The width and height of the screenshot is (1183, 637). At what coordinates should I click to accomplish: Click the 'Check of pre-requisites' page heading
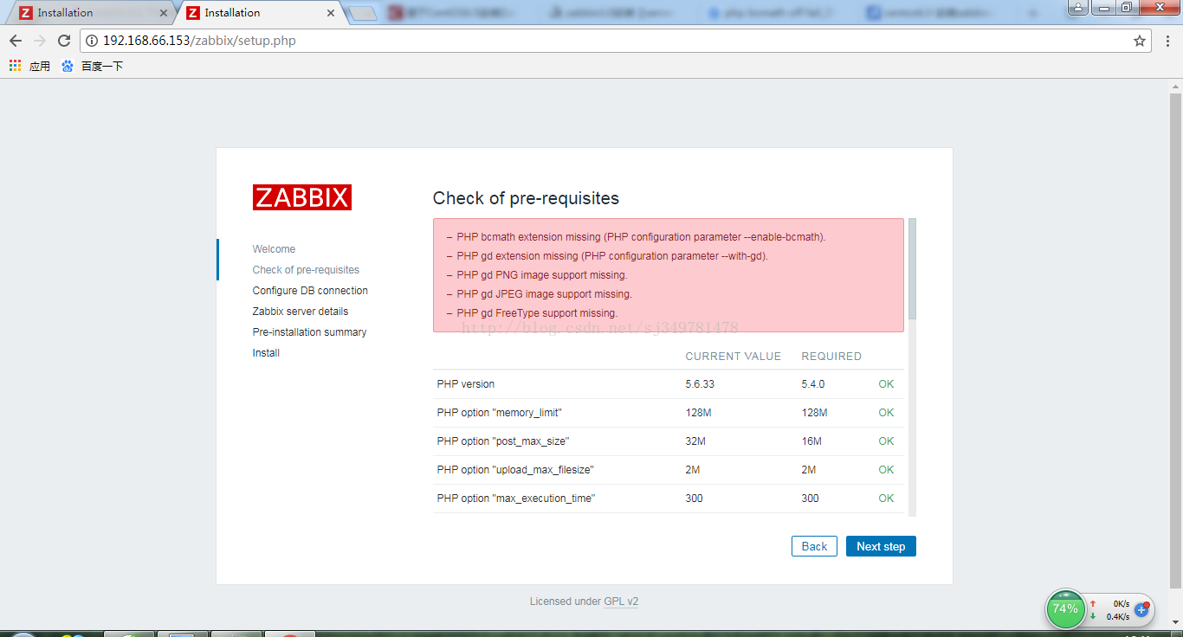(x=526, y=198)
